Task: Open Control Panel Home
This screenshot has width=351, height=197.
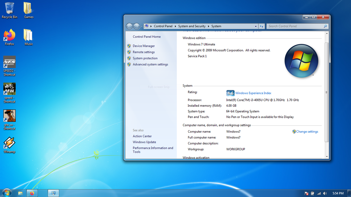Action: click(x=147, y=37)
